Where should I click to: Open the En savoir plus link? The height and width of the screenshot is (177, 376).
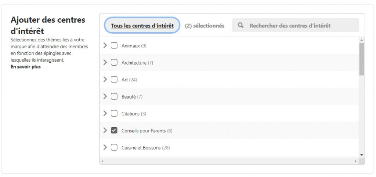pyautogui.click(x=26, y=67)
